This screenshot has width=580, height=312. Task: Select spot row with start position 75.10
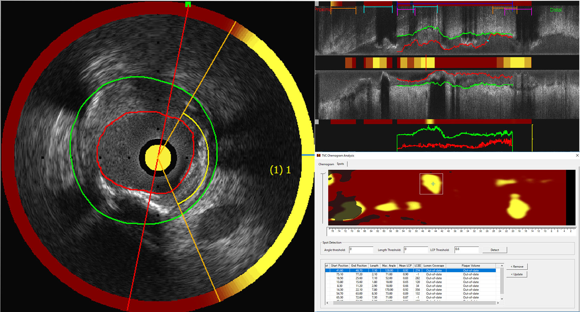[x=411, y=274]
